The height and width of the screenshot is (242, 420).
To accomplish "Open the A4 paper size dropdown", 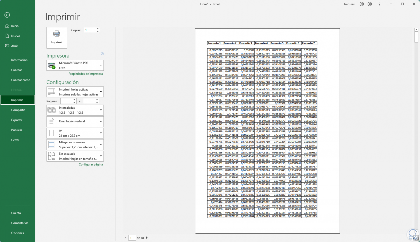I will pos(75,133).
